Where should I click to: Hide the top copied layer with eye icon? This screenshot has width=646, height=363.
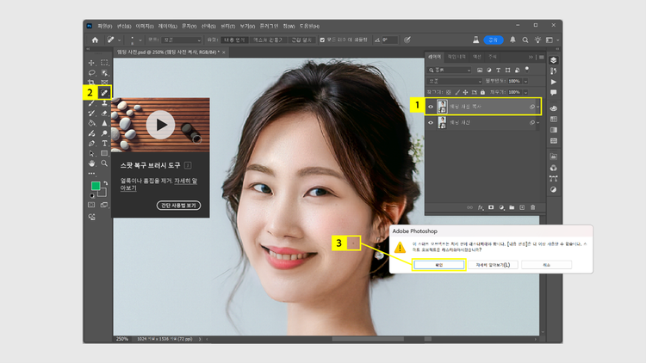tap(431, 107)
